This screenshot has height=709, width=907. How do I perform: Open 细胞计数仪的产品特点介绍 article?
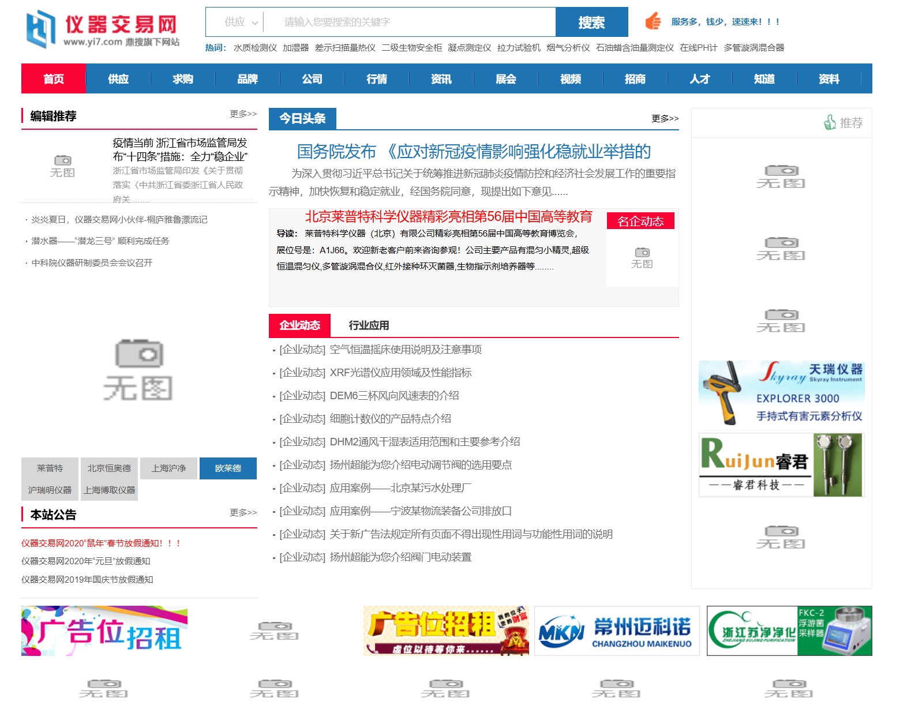[390, 419]
